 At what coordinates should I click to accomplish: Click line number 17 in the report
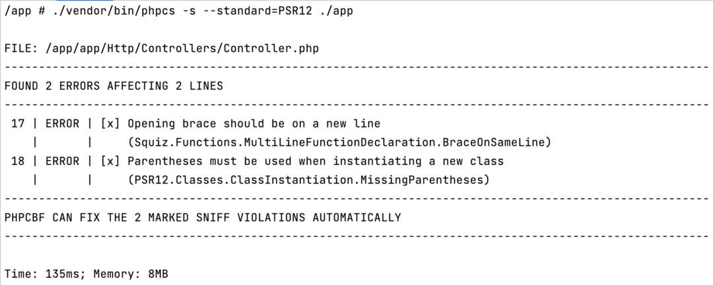(17, 123)
